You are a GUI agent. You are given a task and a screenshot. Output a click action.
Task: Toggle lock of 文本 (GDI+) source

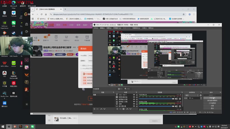pyautogui.click(x=137, y=95)
